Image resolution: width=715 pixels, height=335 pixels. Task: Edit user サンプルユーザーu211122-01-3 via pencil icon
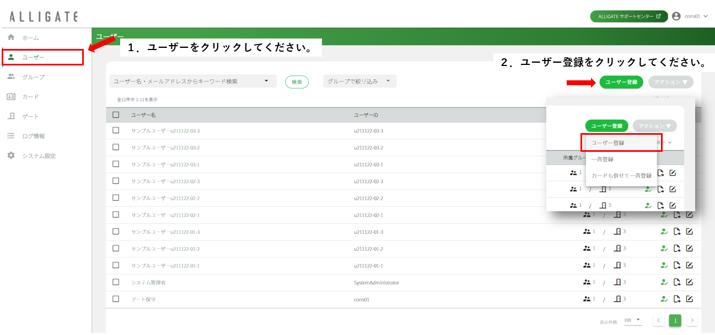(689, 232)
